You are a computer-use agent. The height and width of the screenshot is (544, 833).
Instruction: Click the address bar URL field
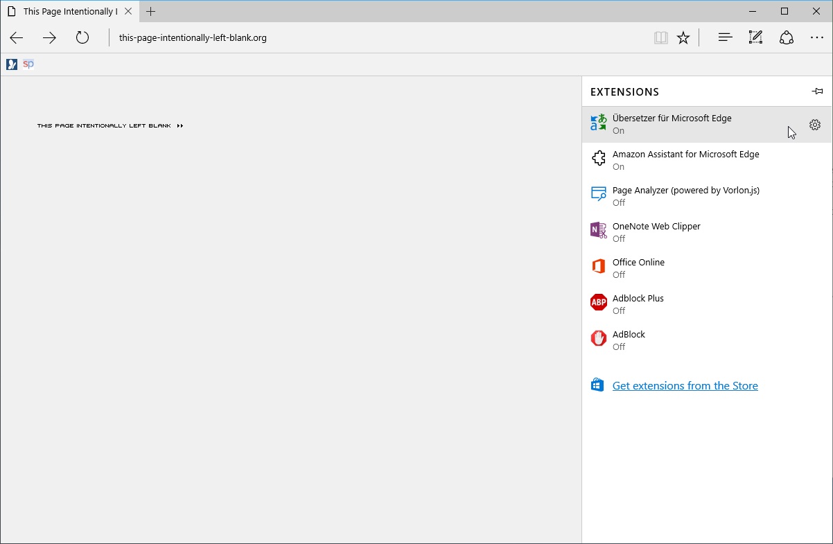click(378, 38)
